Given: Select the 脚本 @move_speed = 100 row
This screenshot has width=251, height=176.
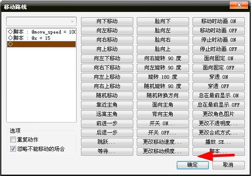Looking at the screenshot, I should (41, 32).
